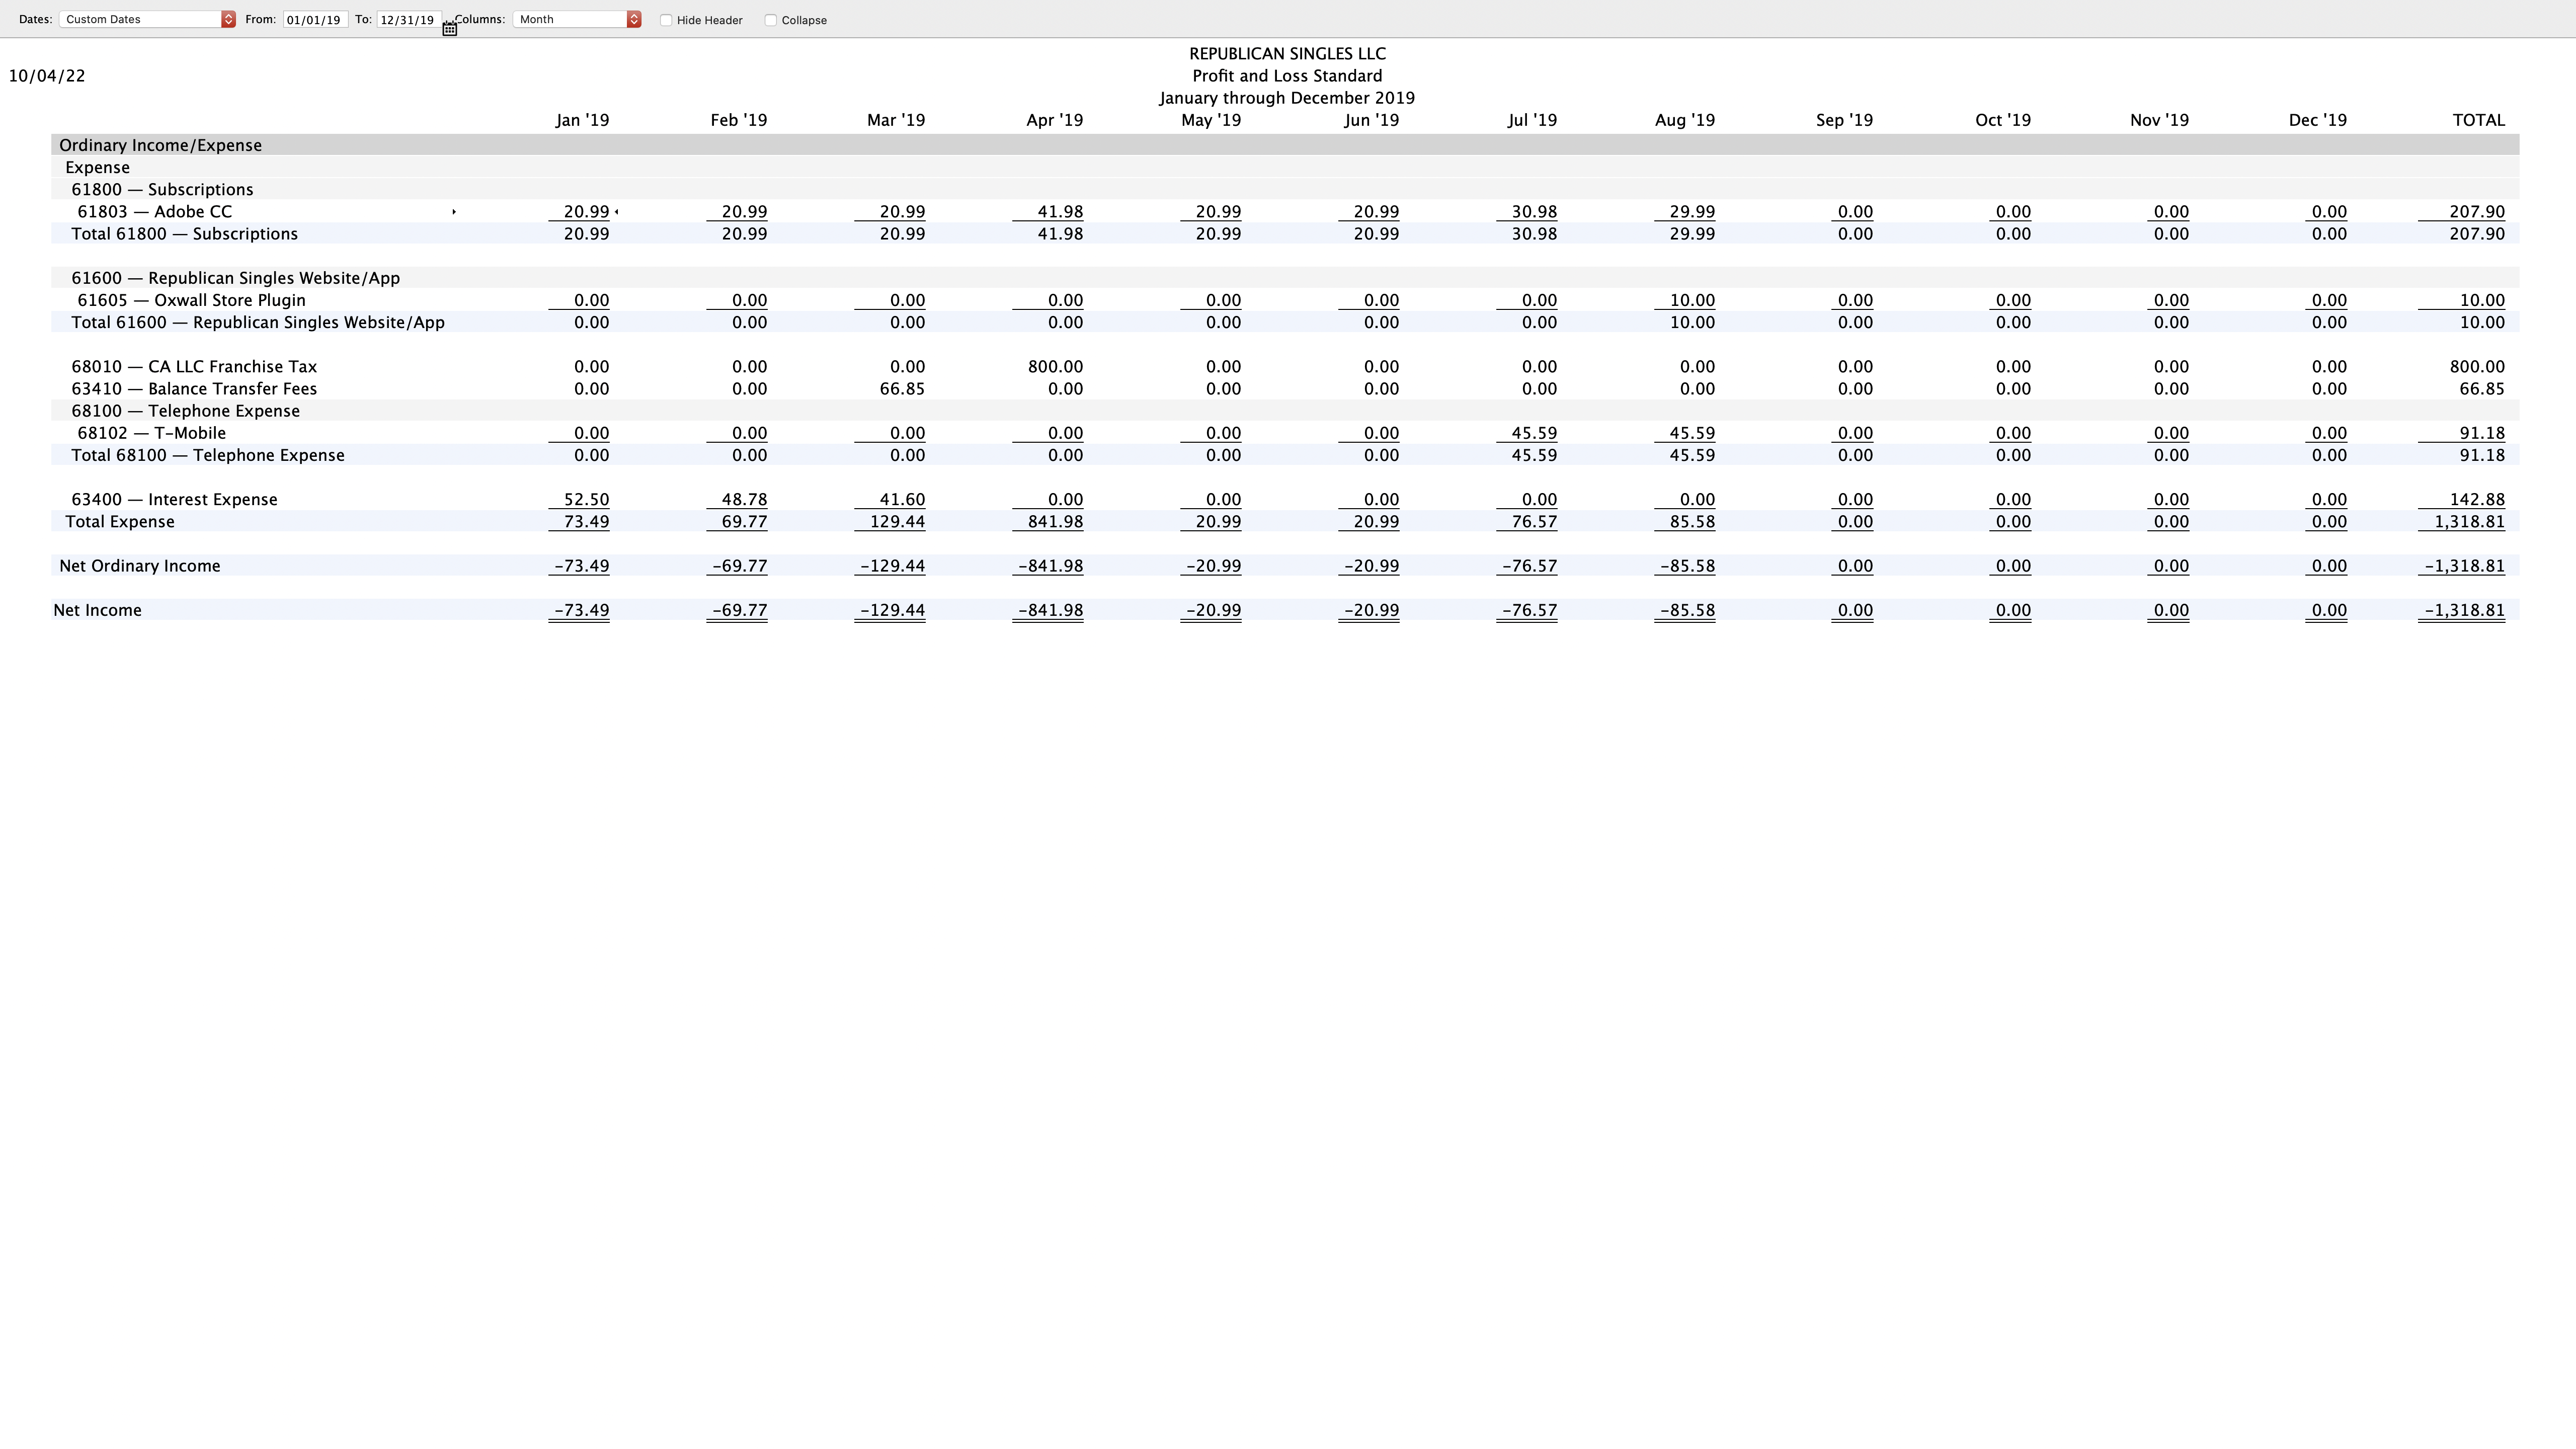Open Oxwall Store Plugin Aug '19 amount 10.00
The image size is (2576, 1449).
(x=1692, y=300)
